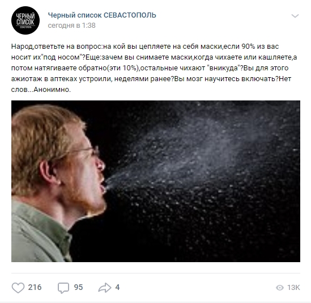311x303 pixels.
Task: Click the post line starting with ажиотаж в аптеках
Action: pos(151,79)
